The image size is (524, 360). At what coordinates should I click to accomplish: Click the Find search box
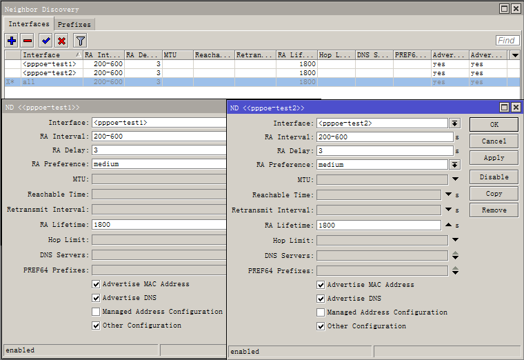tap(507, 41)
